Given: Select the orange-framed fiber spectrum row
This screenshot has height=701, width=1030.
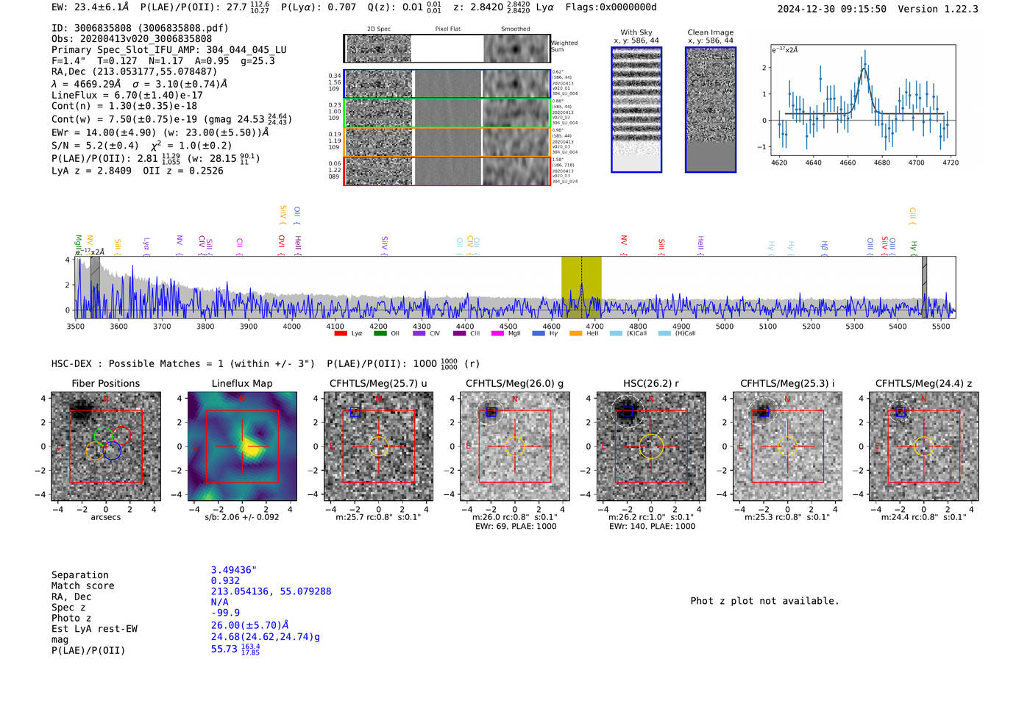Looking at the screenshot, I should pyautogui.click(x=447, y=142).
